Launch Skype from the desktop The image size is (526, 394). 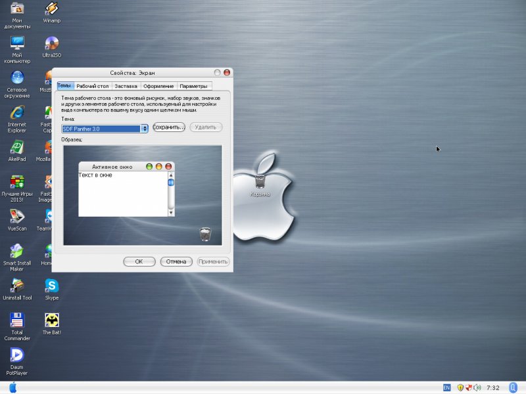52,289
